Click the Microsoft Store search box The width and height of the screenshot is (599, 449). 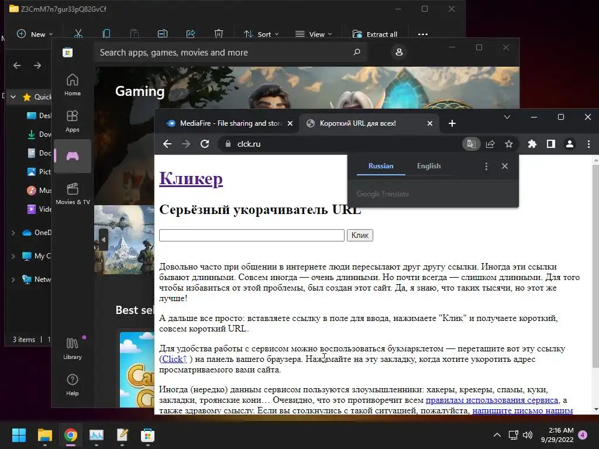point(229,52)
